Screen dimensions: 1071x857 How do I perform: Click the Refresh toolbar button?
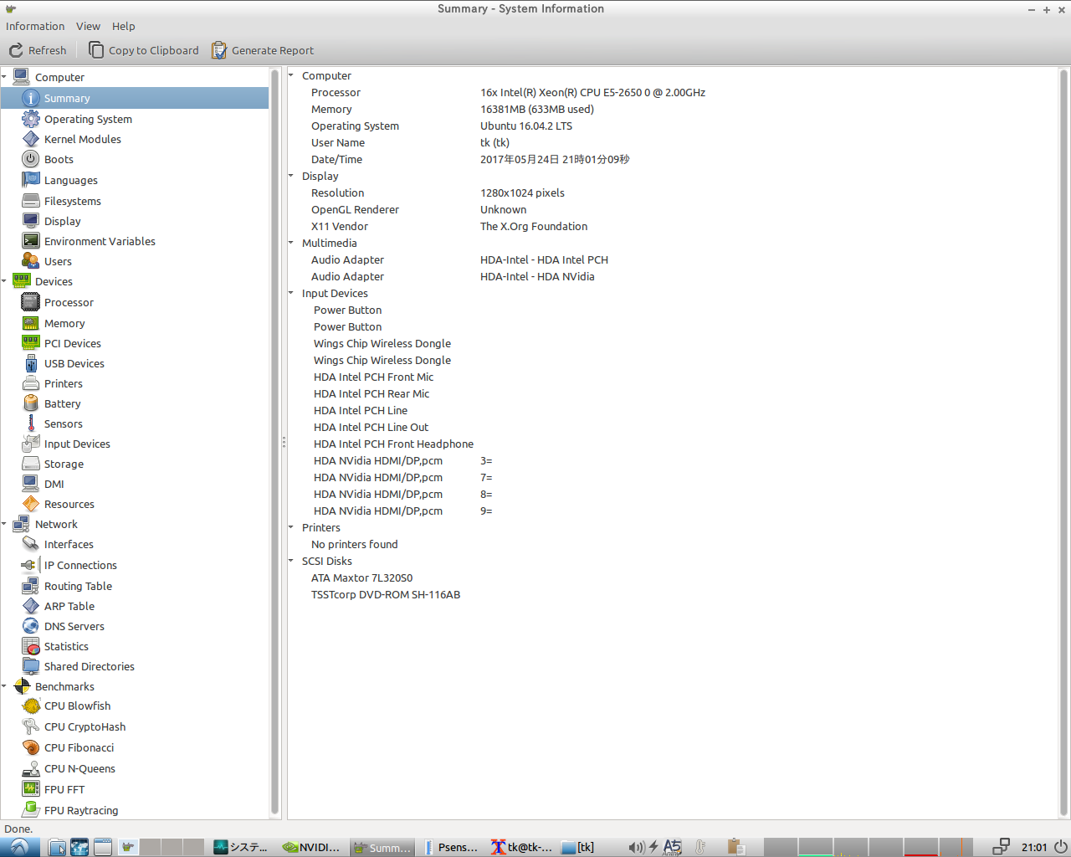click(38, 50)
